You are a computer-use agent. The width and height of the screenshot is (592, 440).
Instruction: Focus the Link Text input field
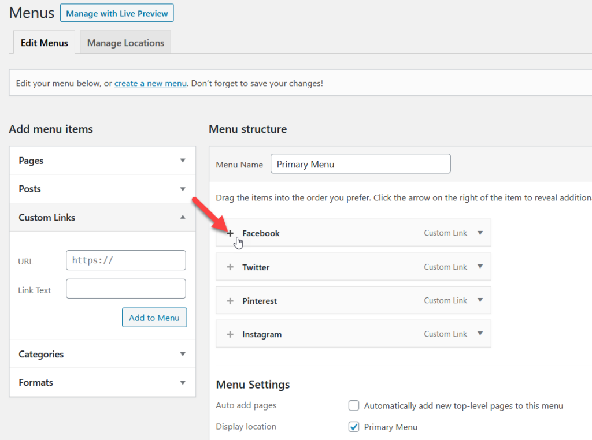pos(125,289)
